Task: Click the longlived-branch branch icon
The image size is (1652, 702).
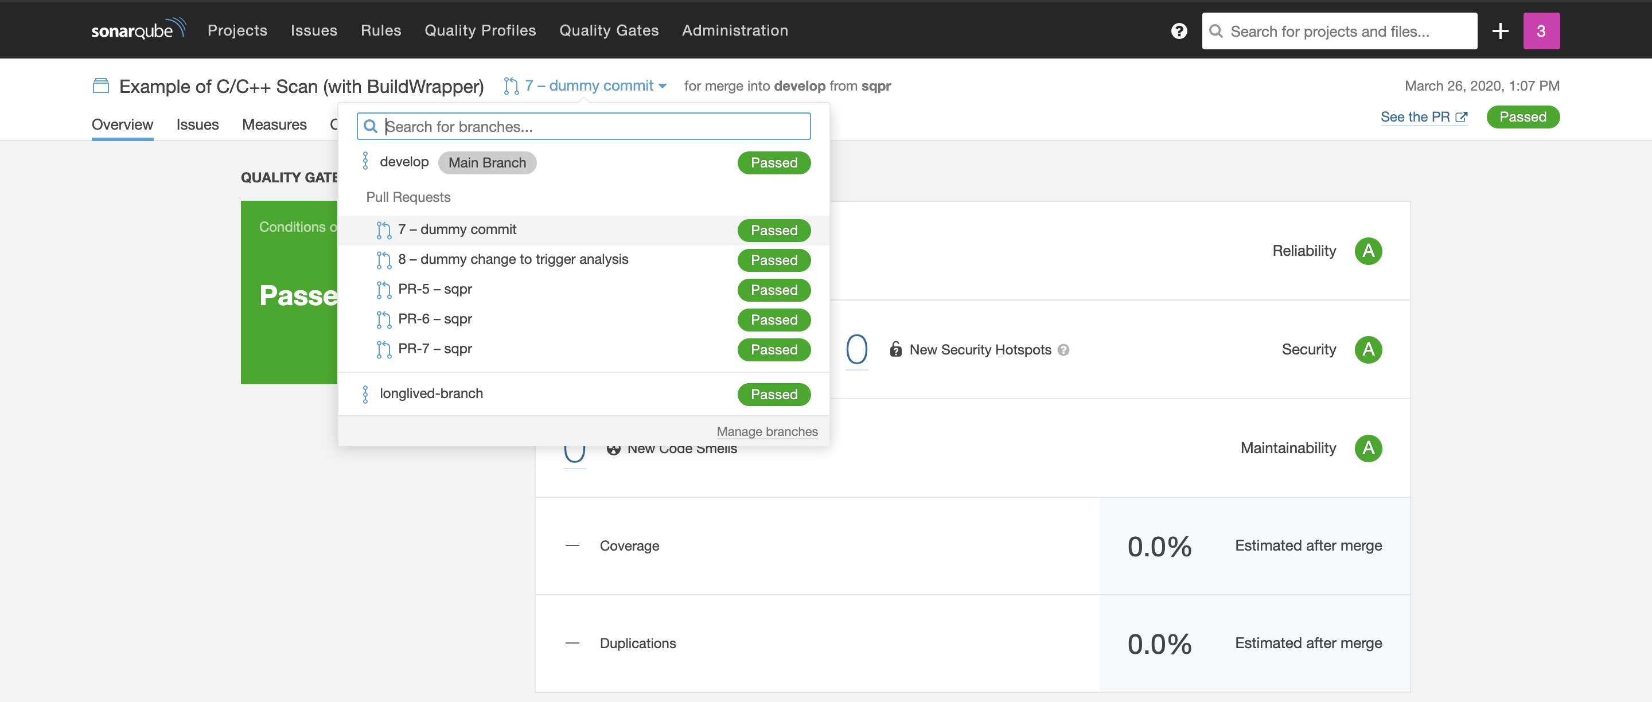Action: click(365, 393)
